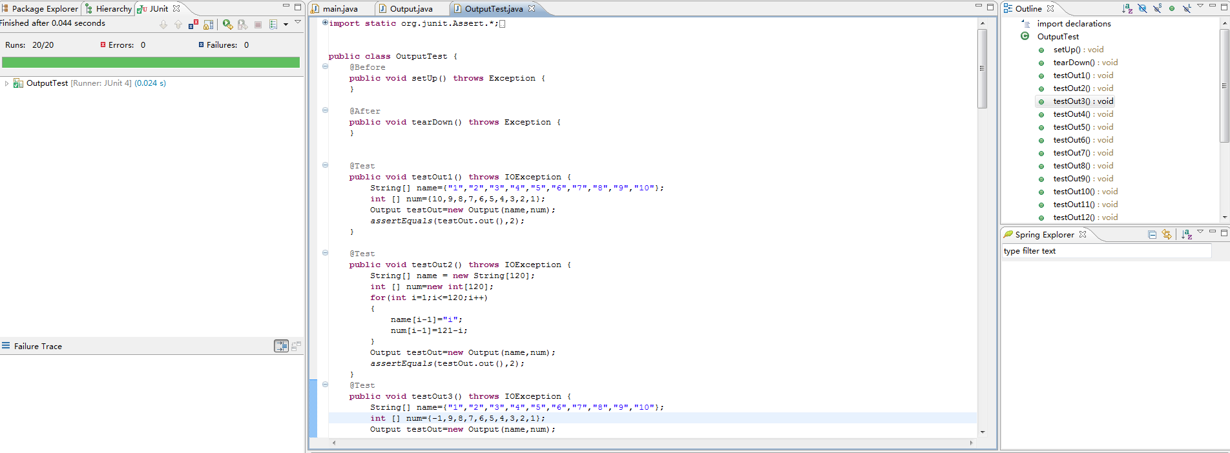Select testOut5() in the Outline
The height and width of the screenshot is (453, 1230).
click(1083, 127)
